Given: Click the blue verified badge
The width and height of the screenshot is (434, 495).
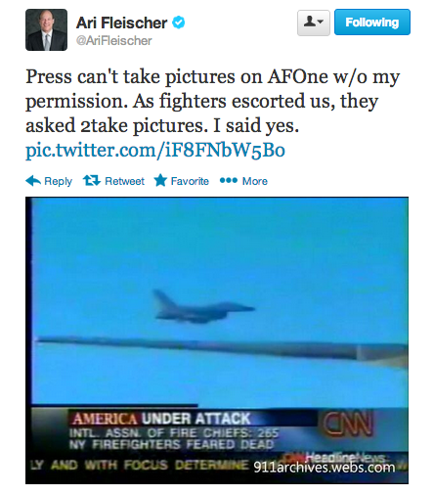Looking at the screenshot, I should pos(178,22).
